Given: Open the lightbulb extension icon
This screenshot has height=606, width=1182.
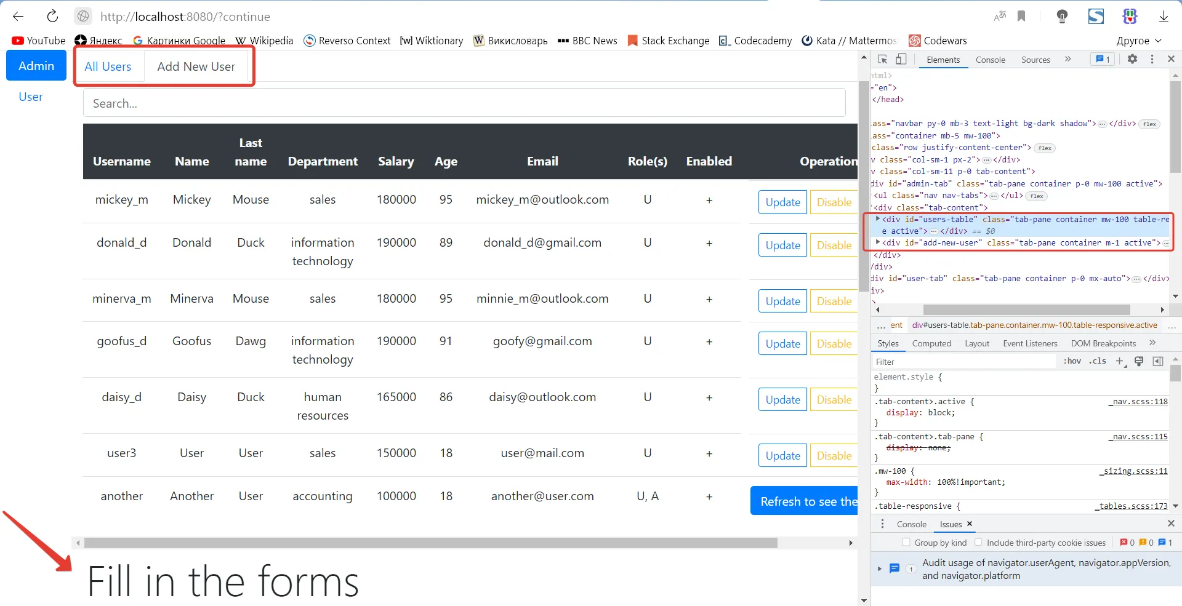Looking at the screenshot, I should pos(1062,17).
